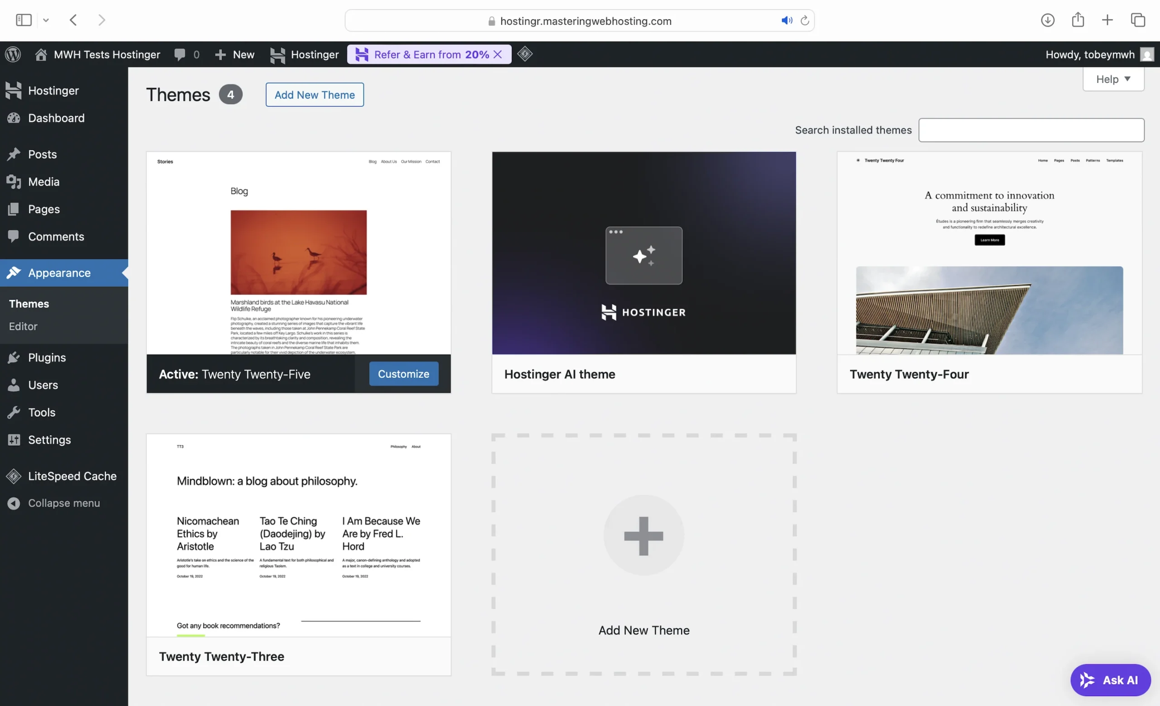Click the browser reload page icon
1160x706 pixels.
(805, 21)
